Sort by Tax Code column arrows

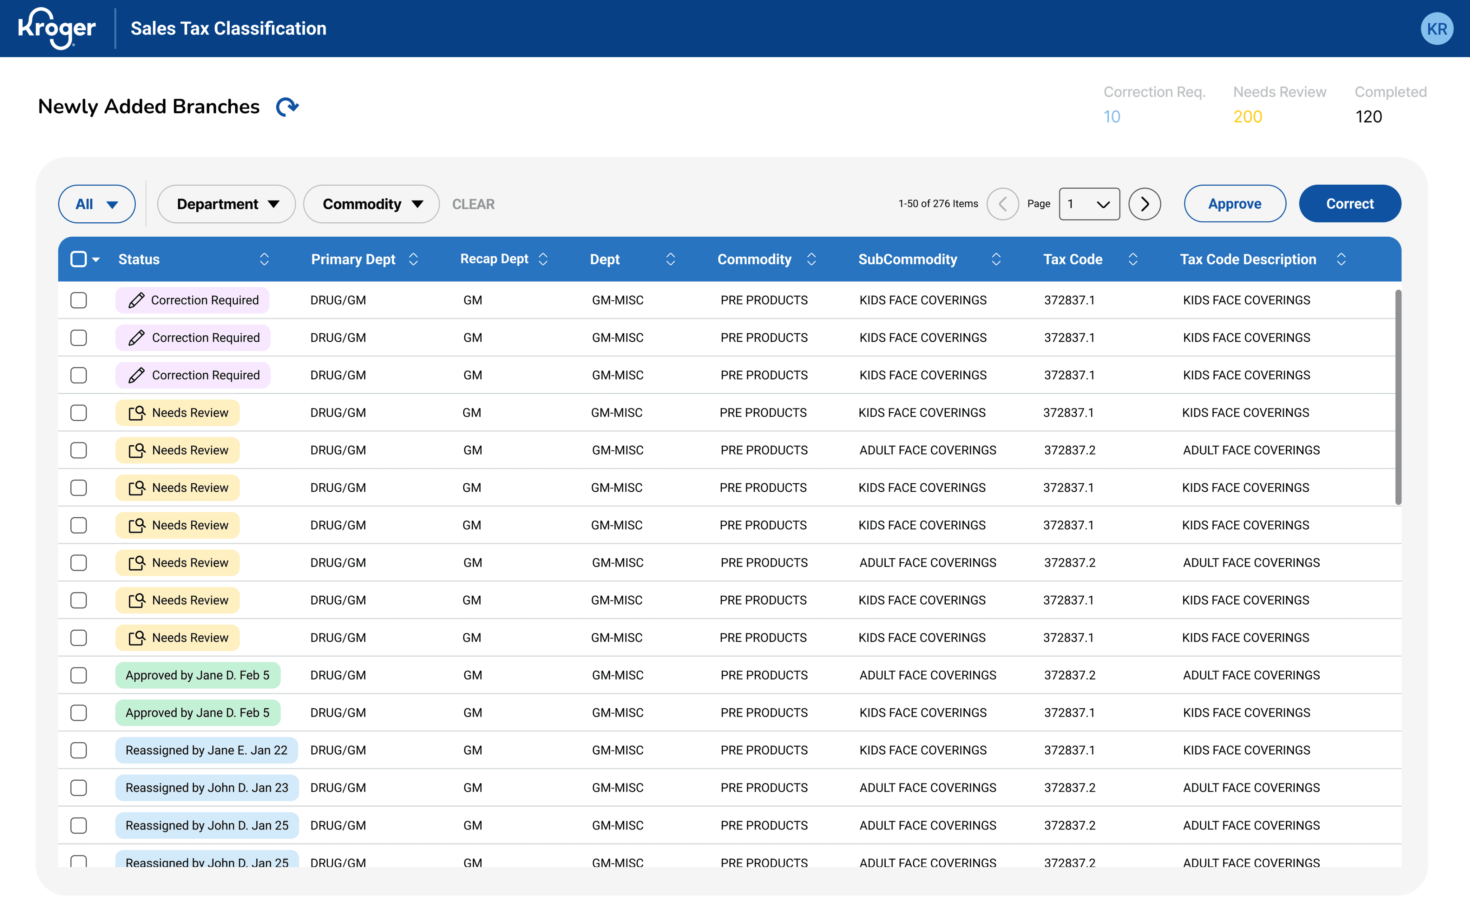pyautogui.click(x=1133, y=259)
